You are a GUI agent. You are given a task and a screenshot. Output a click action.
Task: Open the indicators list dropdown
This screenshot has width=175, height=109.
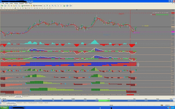pos(64,6)
